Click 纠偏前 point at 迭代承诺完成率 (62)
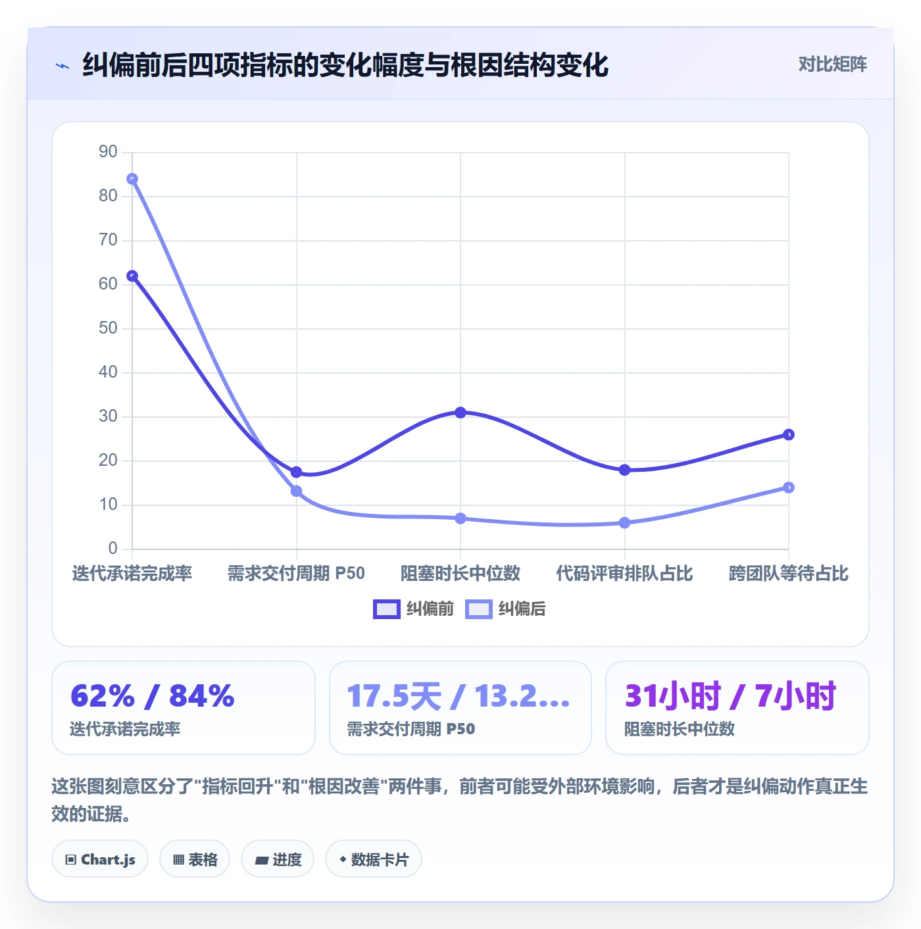Screen dimensions: 921x929 [132, 276]
